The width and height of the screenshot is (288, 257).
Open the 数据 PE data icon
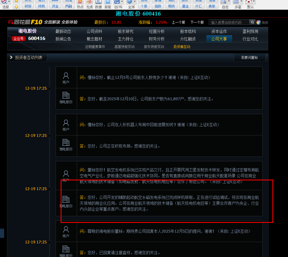click(x=99, y=2)
